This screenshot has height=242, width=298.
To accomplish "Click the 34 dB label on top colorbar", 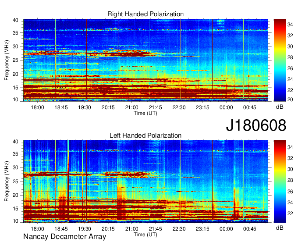I will (x=290, y=25).
